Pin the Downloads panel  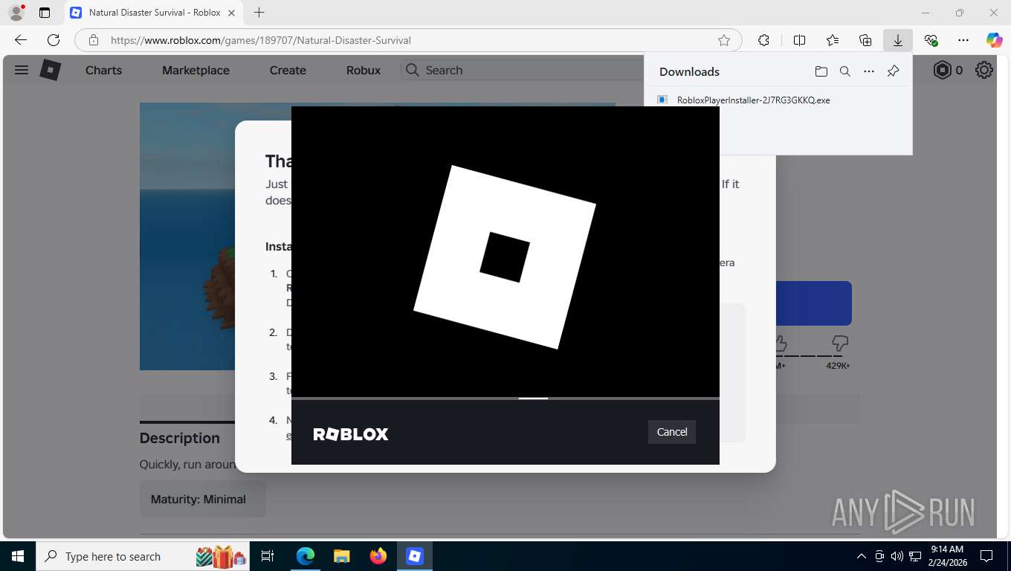click(893, 71)
